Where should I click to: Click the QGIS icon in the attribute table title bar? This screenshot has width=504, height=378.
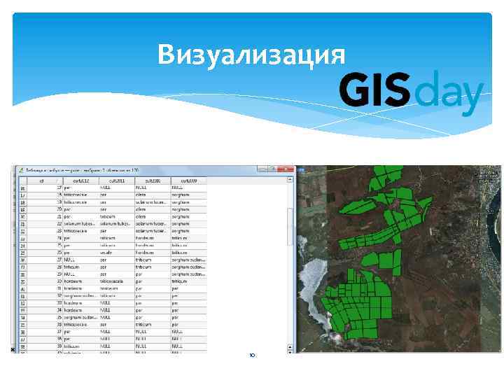[x=21, y=170]
